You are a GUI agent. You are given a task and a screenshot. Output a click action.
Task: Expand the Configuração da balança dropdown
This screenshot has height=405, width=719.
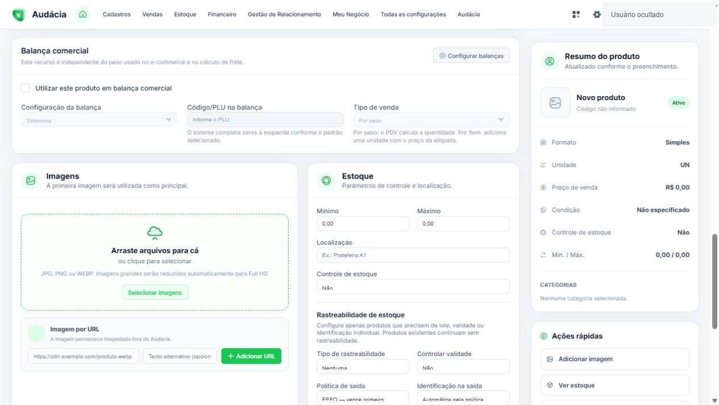click(x=99, y=119)
